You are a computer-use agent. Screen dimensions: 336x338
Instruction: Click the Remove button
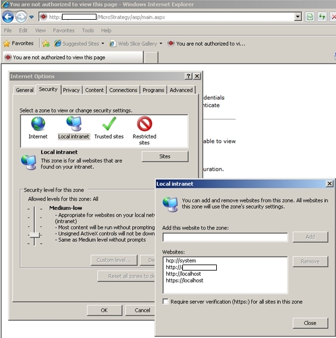(310, 262)
